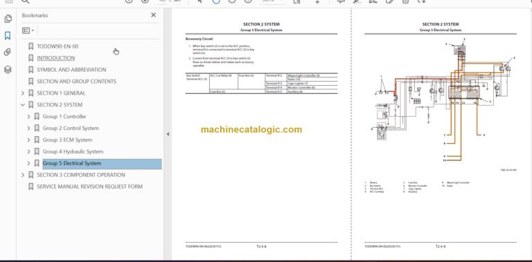532x262 pixels.
Task: Open the Page Thumbnails panel
Action: (8, 19)
